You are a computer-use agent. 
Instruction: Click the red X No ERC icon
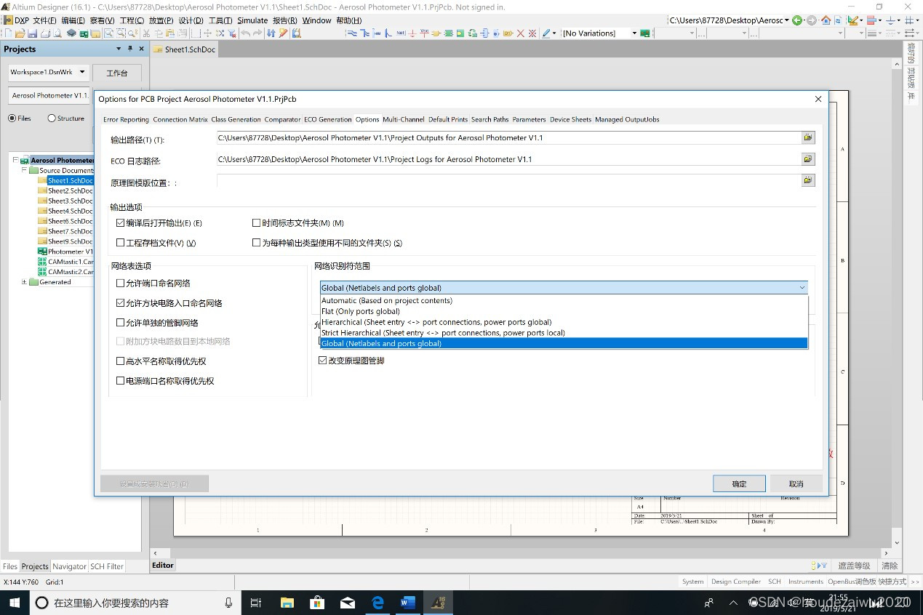(521, 33)
